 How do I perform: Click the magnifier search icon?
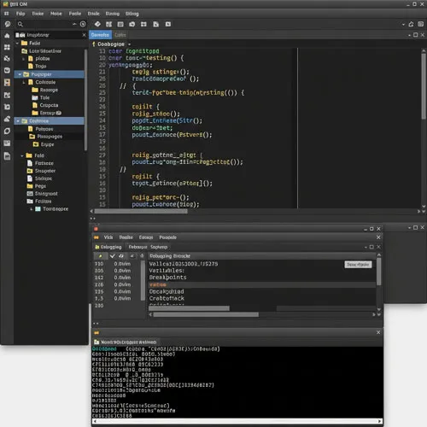pyautogui.click(x=20, y=24)
